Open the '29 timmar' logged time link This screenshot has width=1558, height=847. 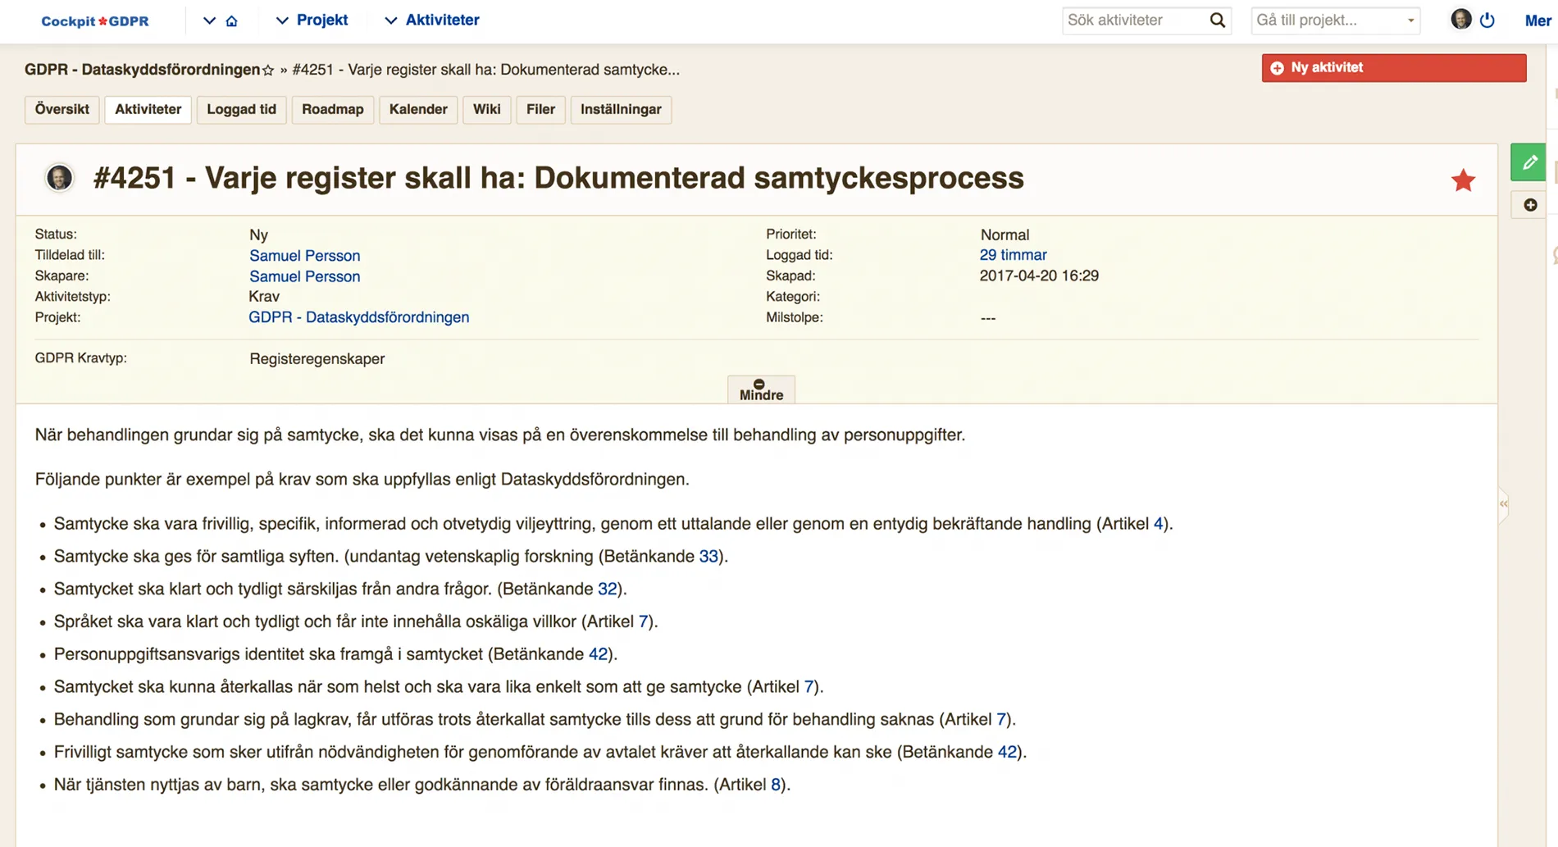tap(1013, 255)
